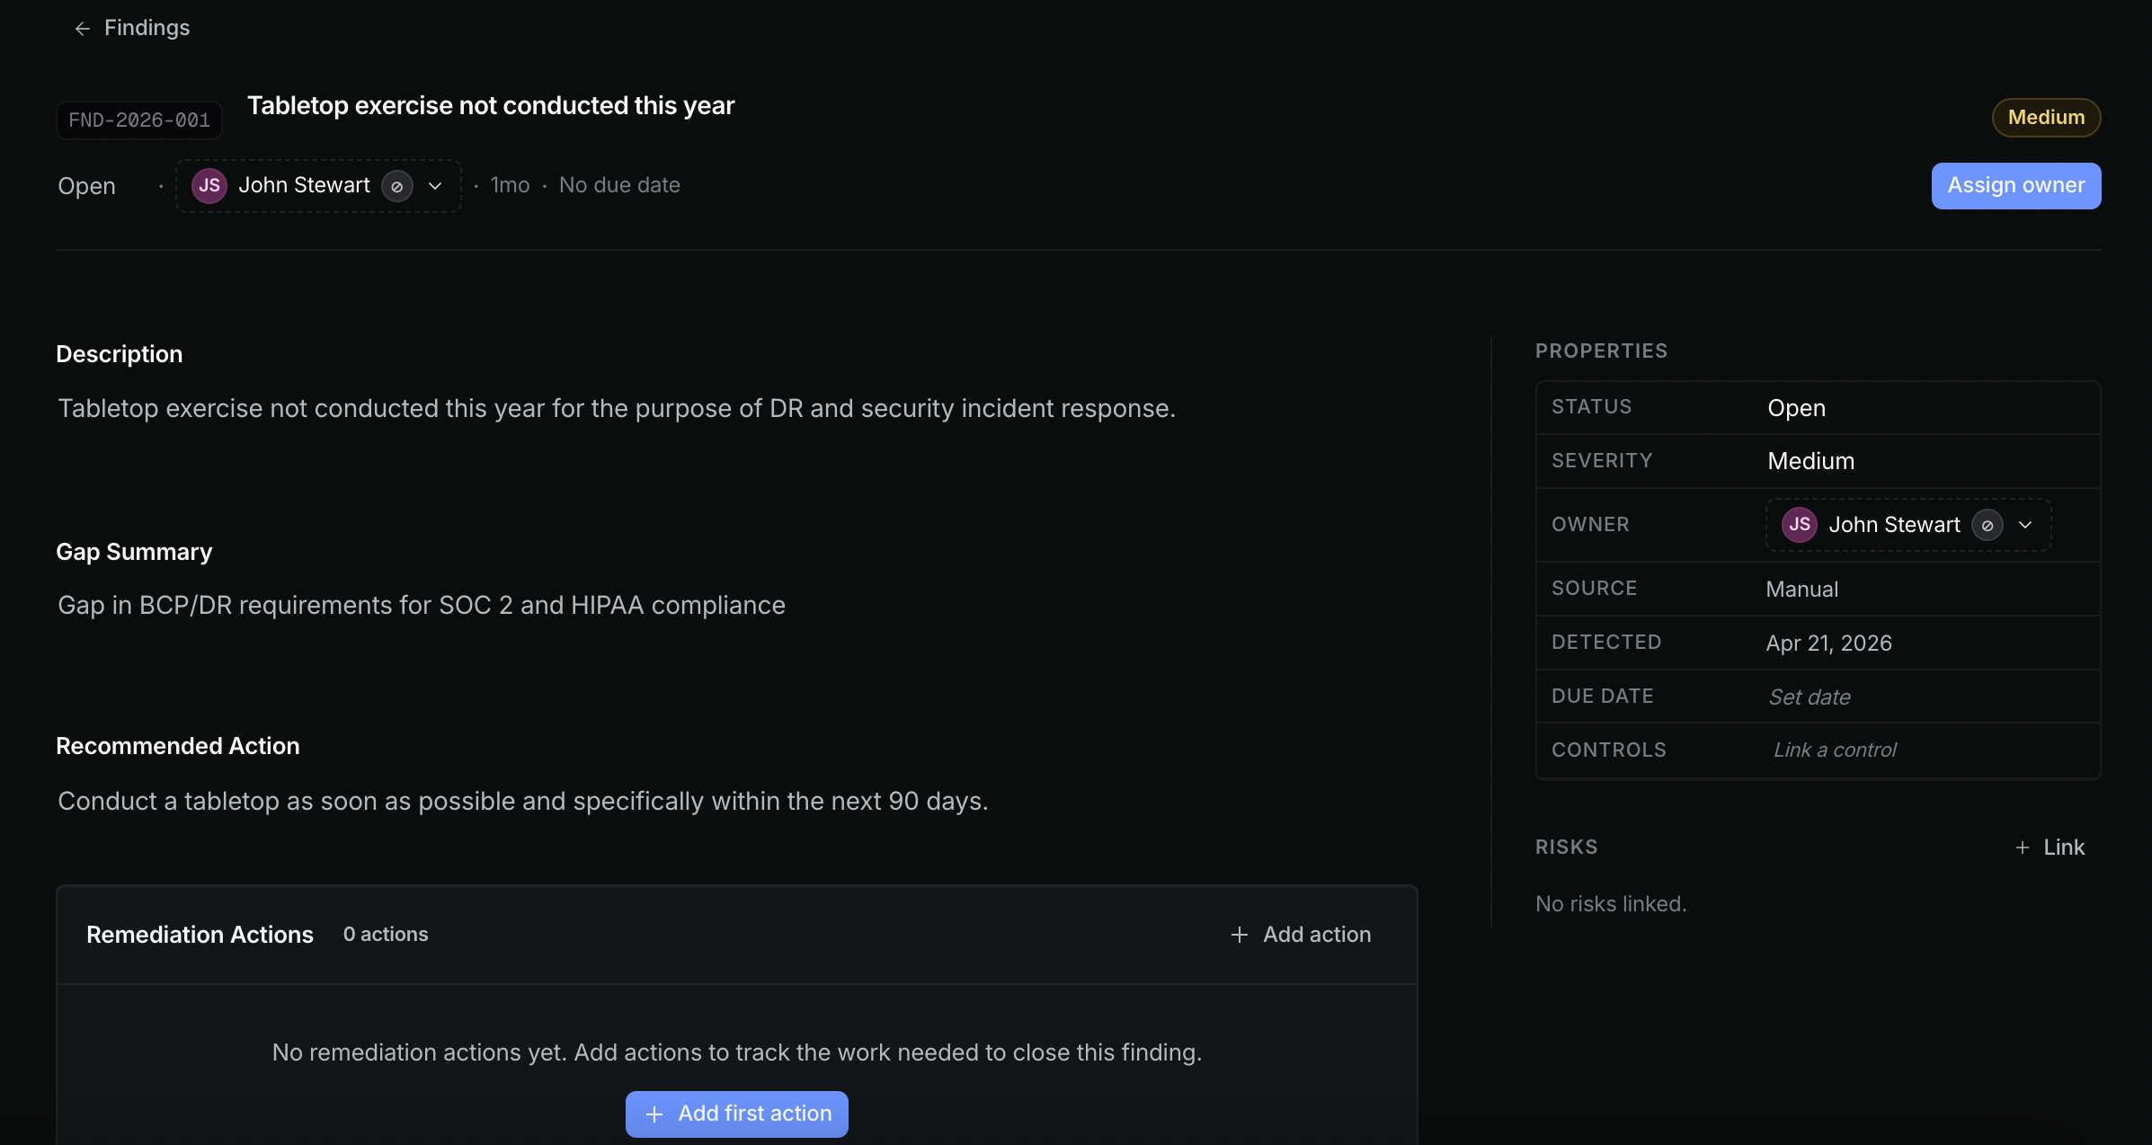Click the Detected date 'Apr 21, 2026'
Screen dimensions: 2152x1145
click(x=1828, y=644)
